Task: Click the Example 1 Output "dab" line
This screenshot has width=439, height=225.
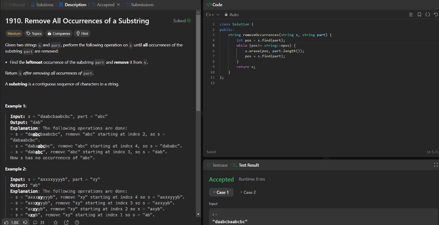Action: pyautogui.click(x=26, y=122)
